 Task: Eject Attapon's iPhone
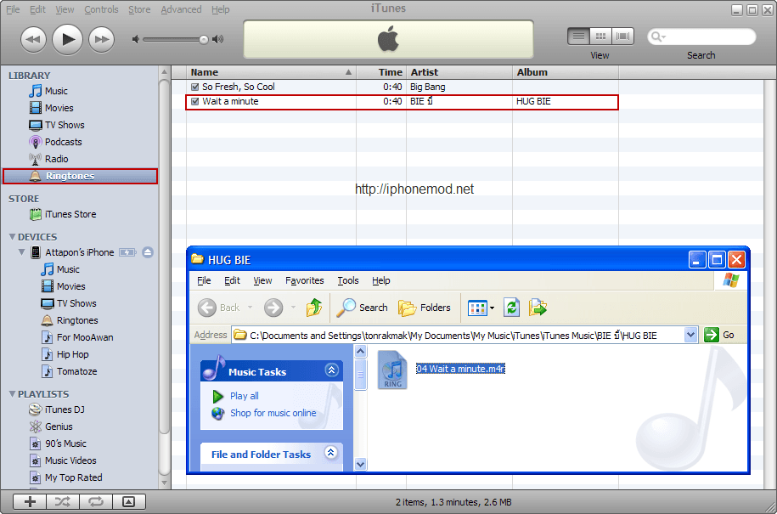point(147,252)
